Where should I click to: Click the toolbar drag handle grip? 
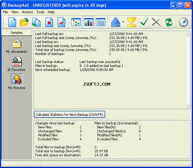pos(3,22)
